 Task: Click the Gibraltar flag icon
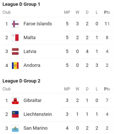[15, 101]
